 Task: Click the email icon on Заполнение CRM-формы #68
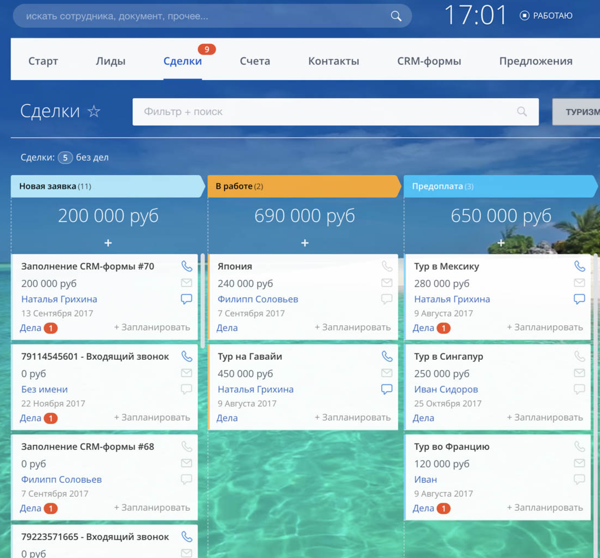click(187, 463)
